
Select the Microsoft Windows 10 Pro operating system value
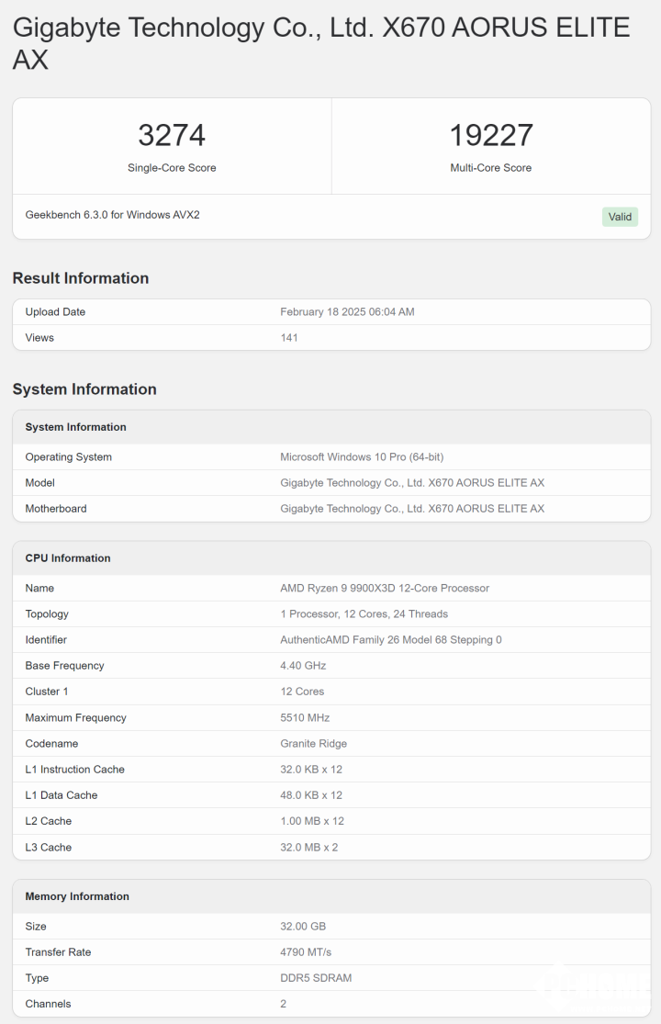[362, 457]
